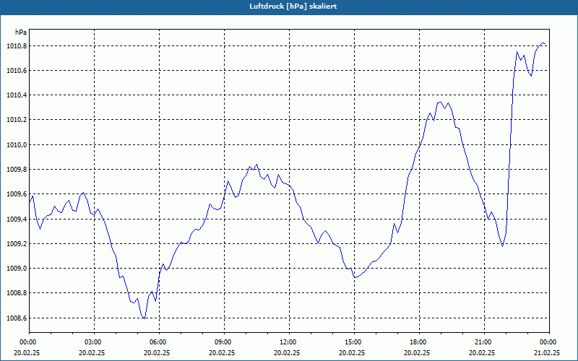Click the 03:00 time label
The image size is (578, 361).
[94, 342]
